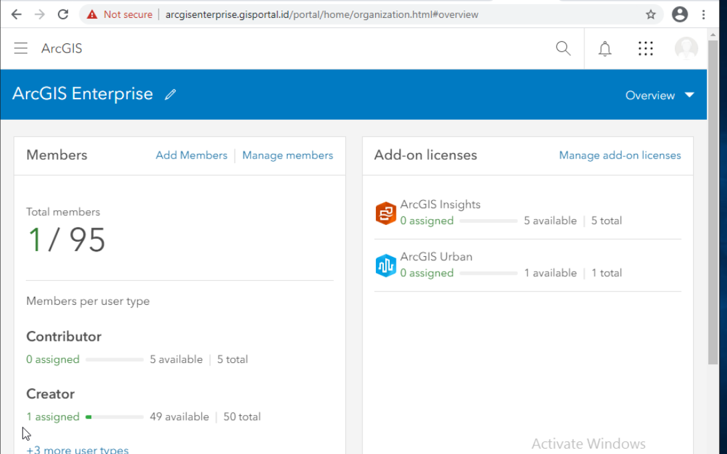Viewport: 727px width, 454px height.
Task: Click ArcGIS Insights '0 assigned' link
Action: pos(427,221)
